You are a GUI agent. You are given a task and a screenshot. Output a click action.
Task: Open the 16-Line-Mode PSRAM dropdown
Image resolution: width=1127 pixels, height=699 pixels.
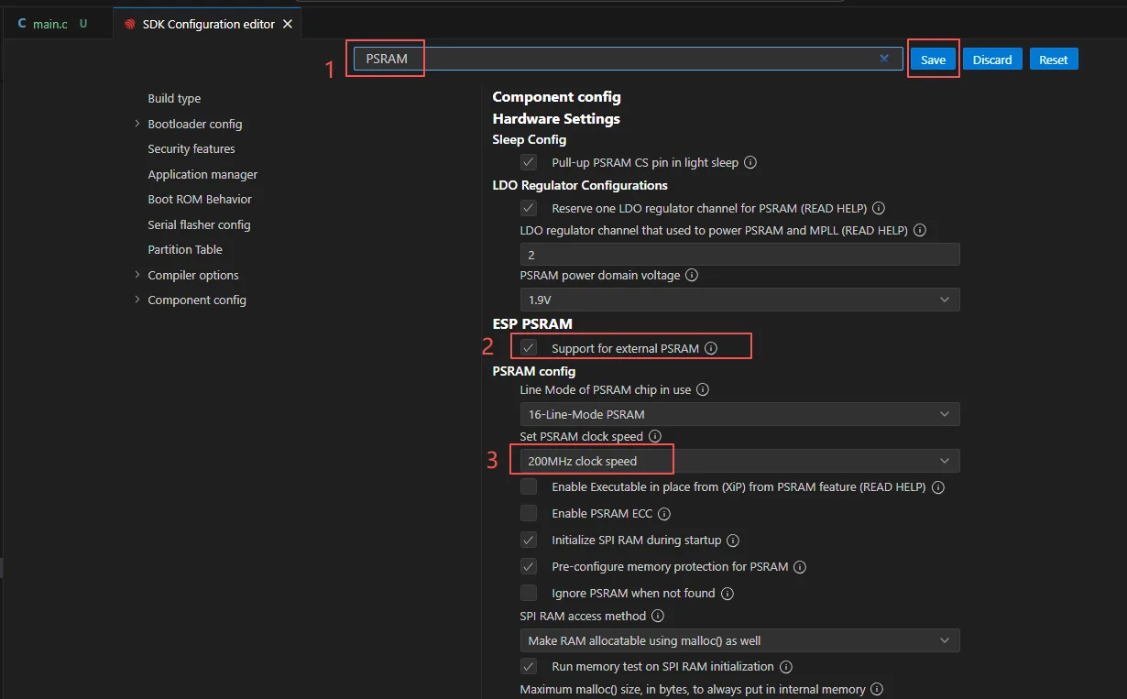[x=739, y=414]
